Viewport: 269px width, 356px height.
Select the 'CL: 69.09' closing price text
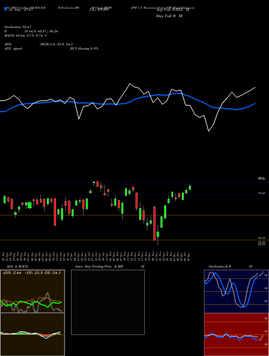pyautogui.click(x=99, y=10)
